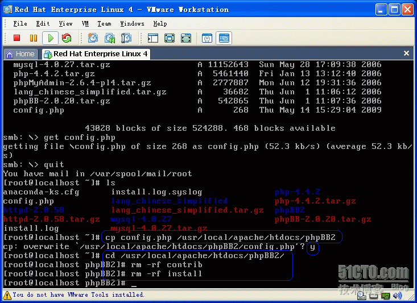This screenshot has height=303, width=417.
Task: Click 'phpMyAdmin-2.6.4-pl4.tar.gz' line
Action: (x=82, y=82)
